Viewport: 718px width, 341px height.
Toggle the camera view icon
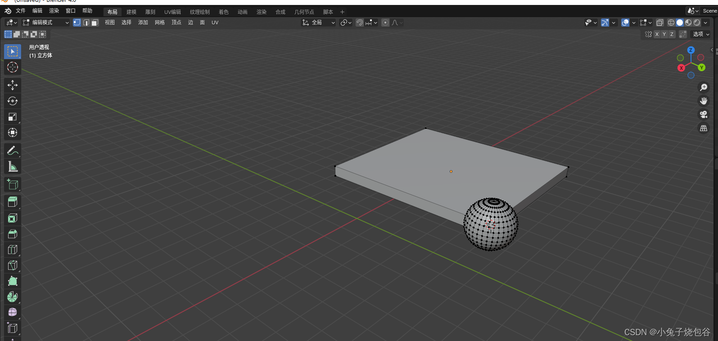click(704, 114)
